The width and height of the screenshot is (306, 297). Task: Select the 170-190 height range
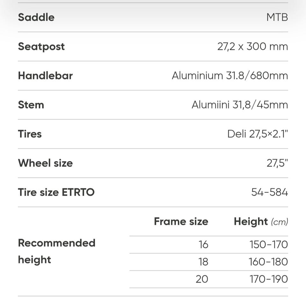[x=268, y=279]
